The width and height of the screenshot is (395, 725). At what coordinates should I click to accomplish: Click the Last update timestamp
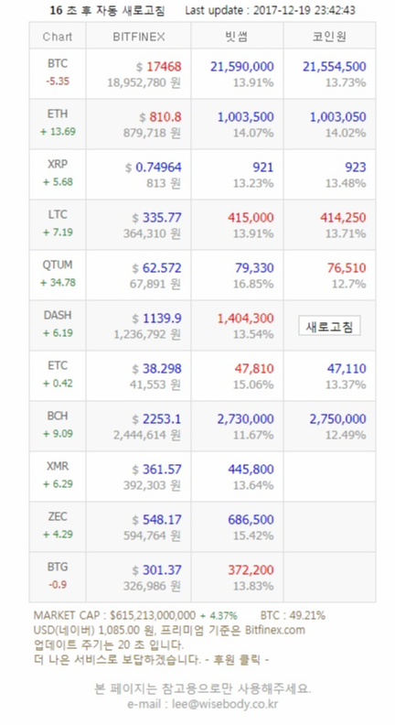[x=271, y=10]
